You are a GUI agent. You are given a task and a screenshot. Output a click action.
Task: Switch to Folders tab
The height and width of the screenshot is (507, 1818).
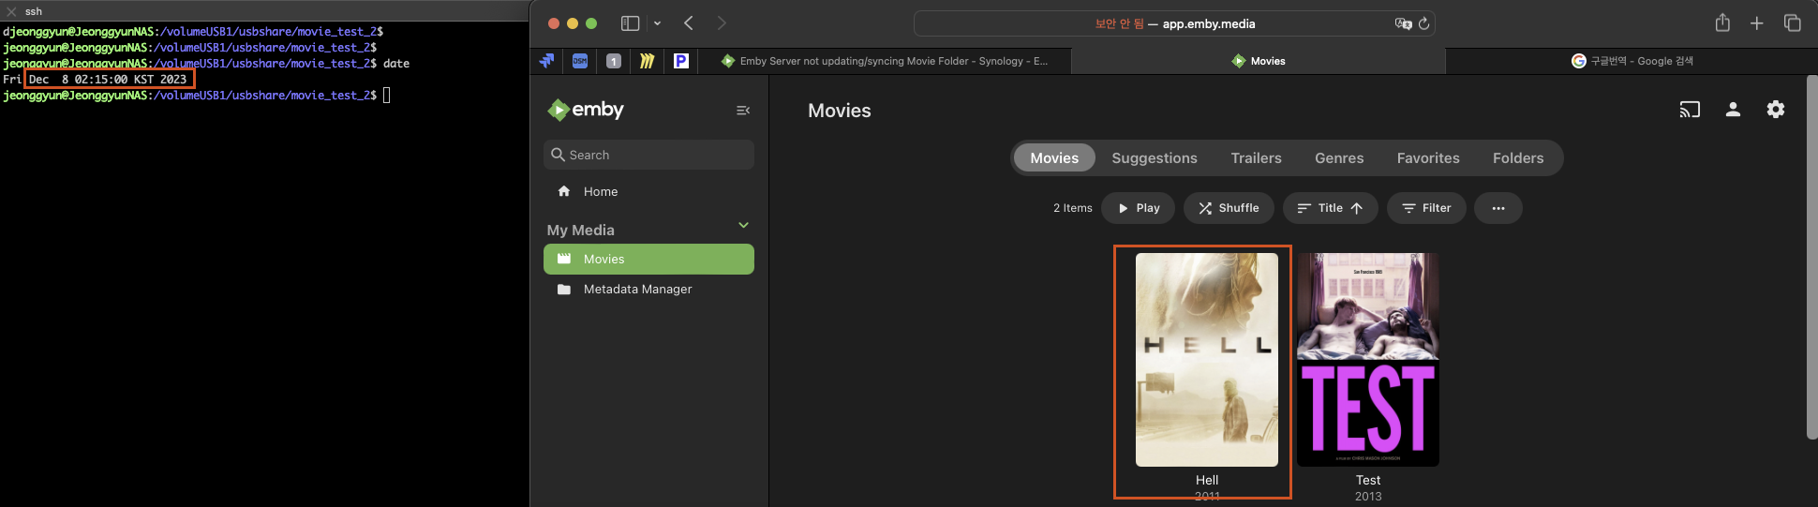[1518, 158]
